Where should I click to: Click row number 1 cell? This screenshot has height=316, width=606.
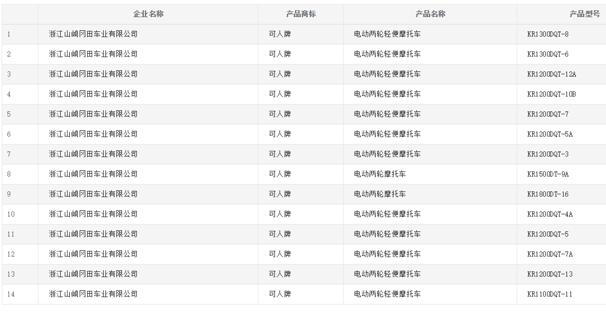click(20, 34)
